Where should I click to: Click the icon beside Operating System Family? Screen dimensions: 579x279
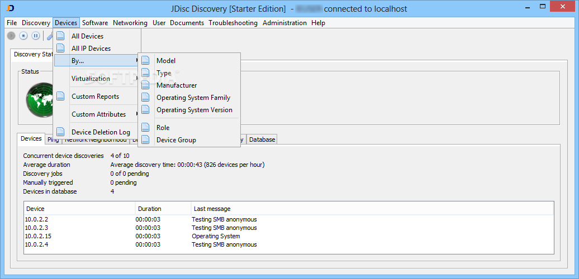(145, 98)
